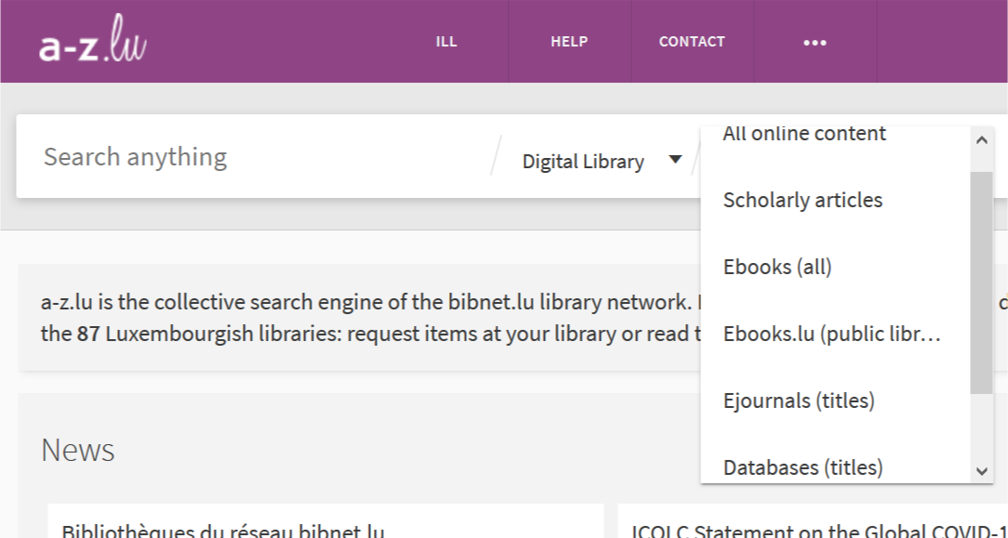Screen dimensions: 1008x538
Task: Click the dropdown list scroll down arrow
Action: pos(982,471)
